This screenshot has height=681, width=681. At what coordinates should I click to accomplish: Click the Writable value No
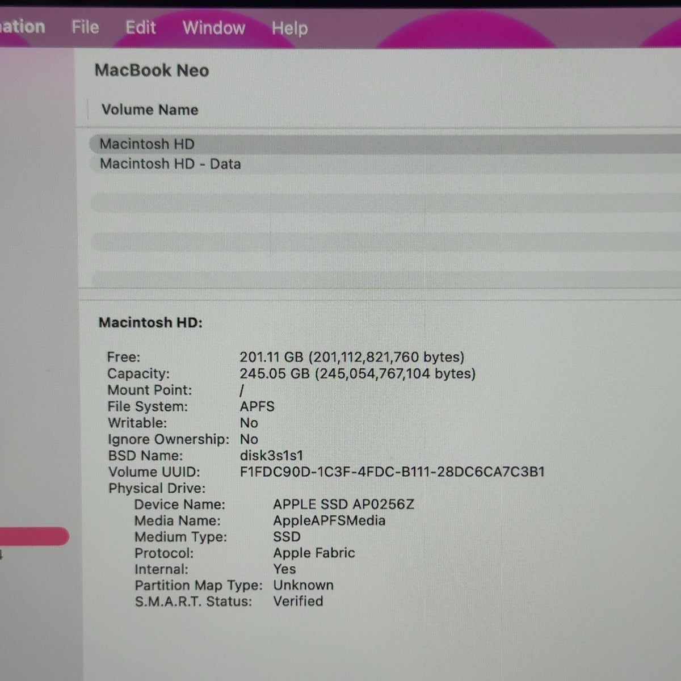pos(249,423)
